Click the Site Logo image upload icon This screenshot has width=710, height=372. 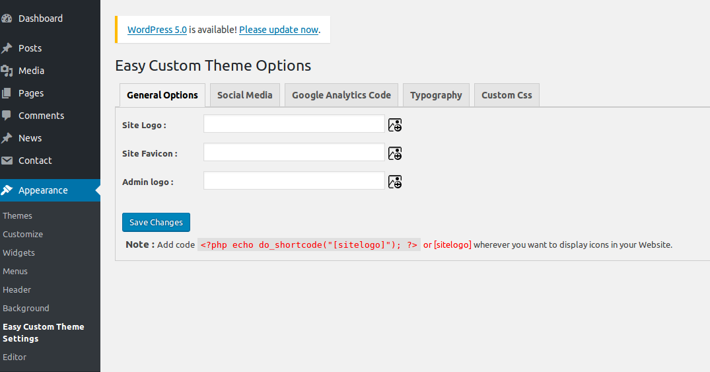click(395, 125)
